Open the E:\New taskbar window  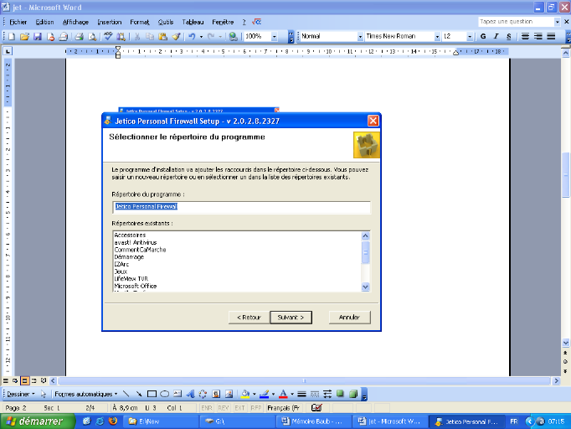(162, 421)
